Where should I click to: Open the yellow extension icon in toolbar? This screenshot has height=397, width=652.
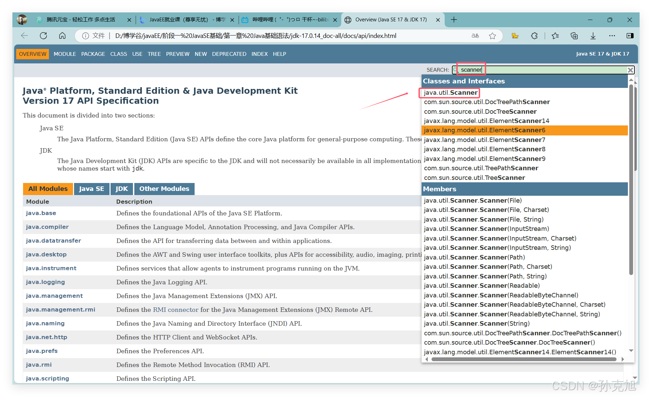coord(515,36)
